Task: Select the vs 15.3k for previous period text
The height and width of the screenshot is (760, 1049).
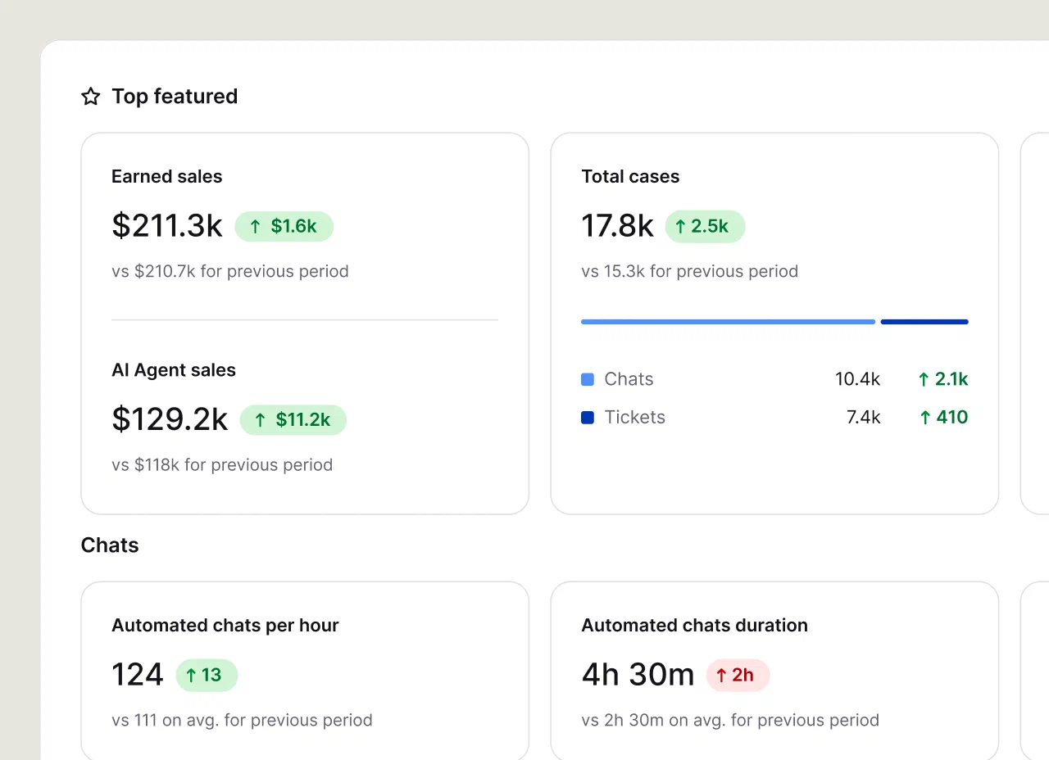Action: (x=689, y=271)
